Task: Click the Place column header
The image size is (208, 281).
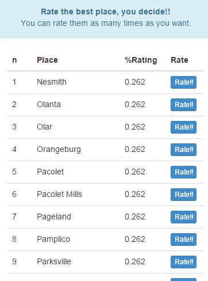Action: pyautogui.click(x=47, y=60)
